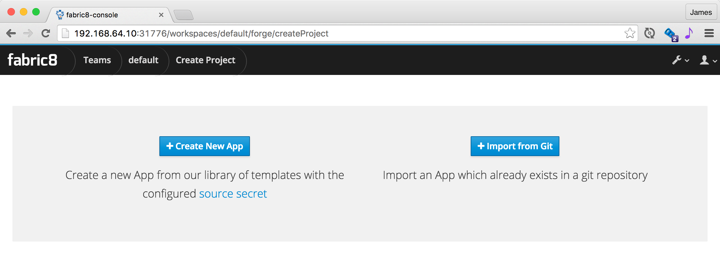Select the default breadcrumb item

(x=143, y=60)
